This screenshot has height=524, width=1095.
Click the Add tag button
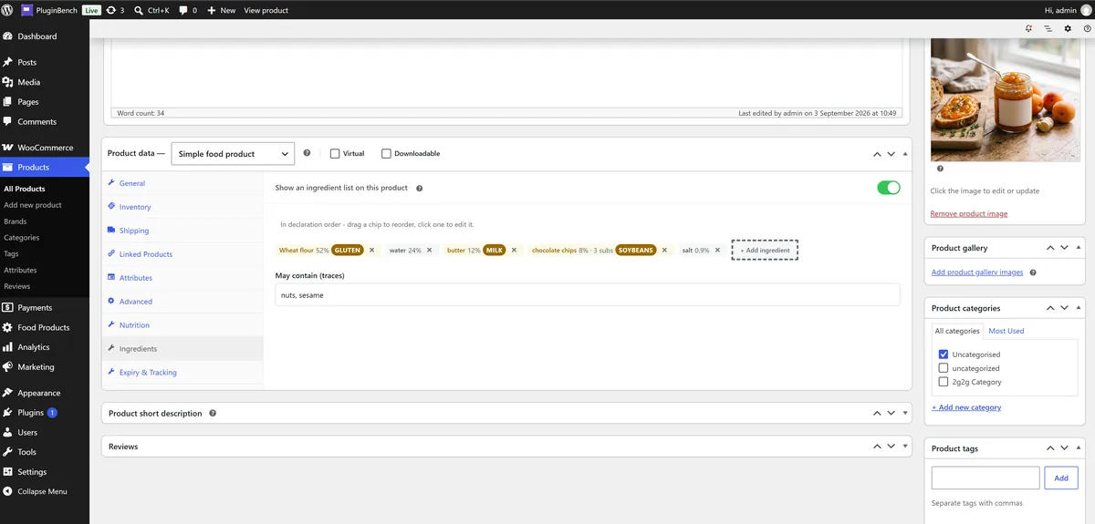(1061, 478)
